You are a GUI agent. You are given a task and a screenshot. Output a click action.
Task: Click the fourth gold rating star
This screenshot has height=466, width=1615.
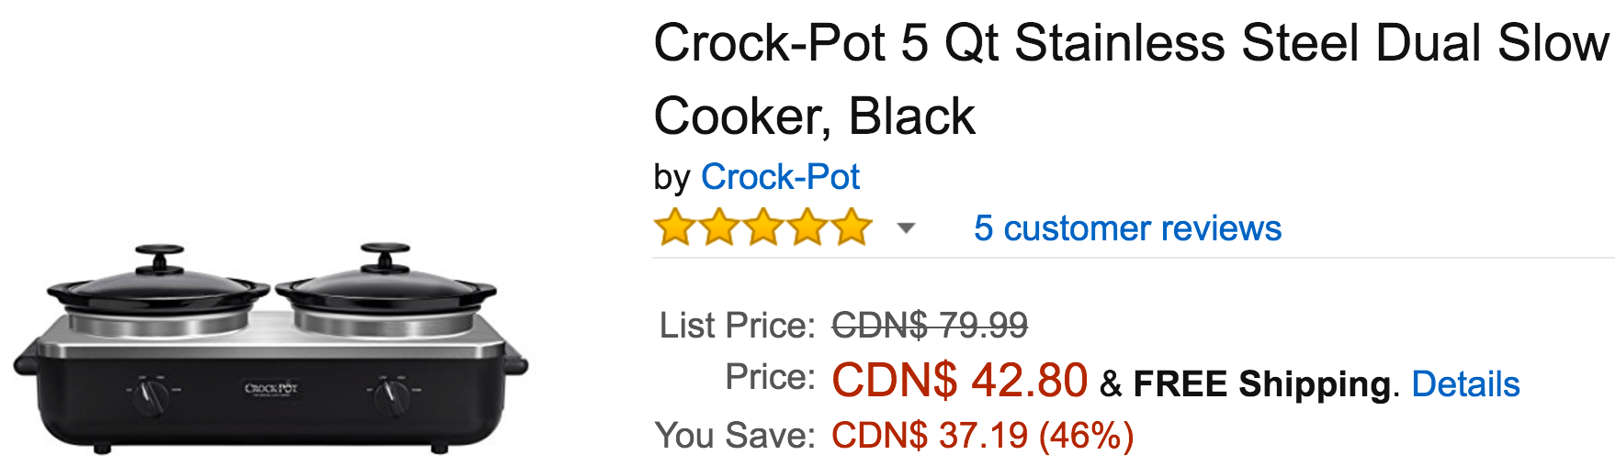807,227
